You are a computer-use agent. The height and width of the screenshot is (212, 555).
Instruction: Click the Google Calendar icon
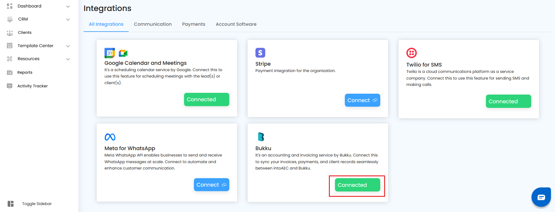109,53
